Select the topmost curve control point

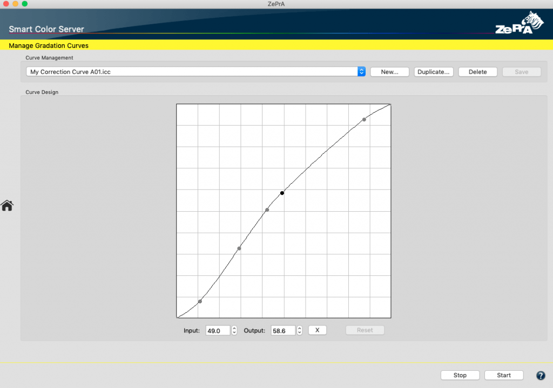point(363,119)
